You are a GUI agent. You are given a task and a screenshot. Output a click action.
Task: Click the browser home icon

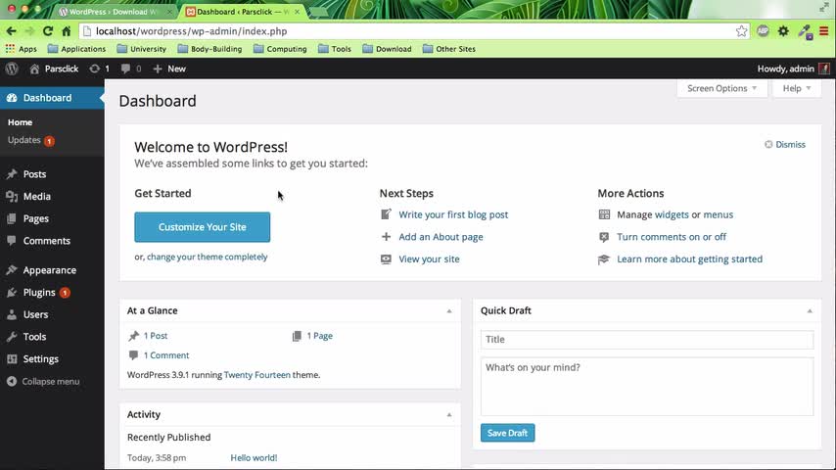67,31
